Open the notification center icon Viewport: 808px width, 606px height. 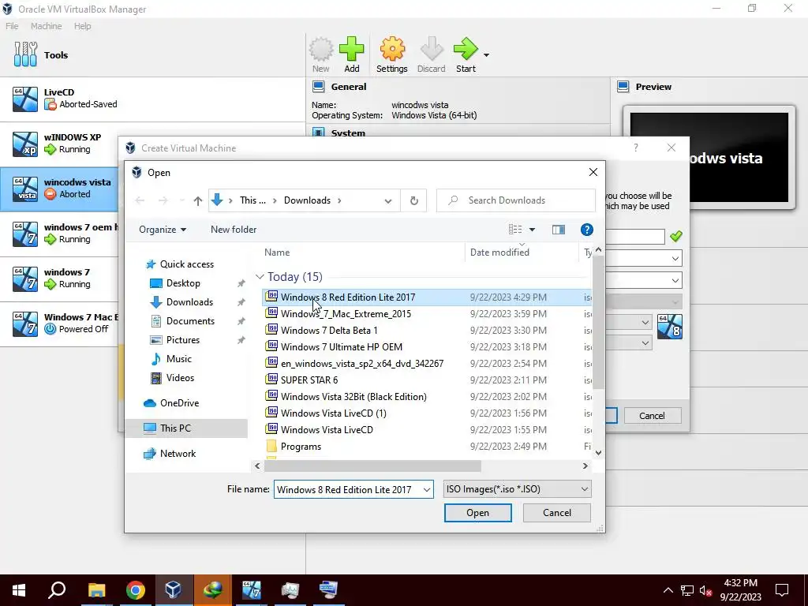[x=782, y=590]
